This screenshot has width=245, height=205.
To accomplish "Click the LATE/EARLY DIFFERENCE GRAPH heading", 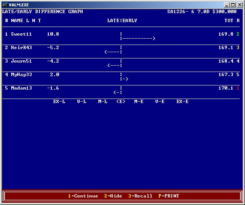I will 42,12.
